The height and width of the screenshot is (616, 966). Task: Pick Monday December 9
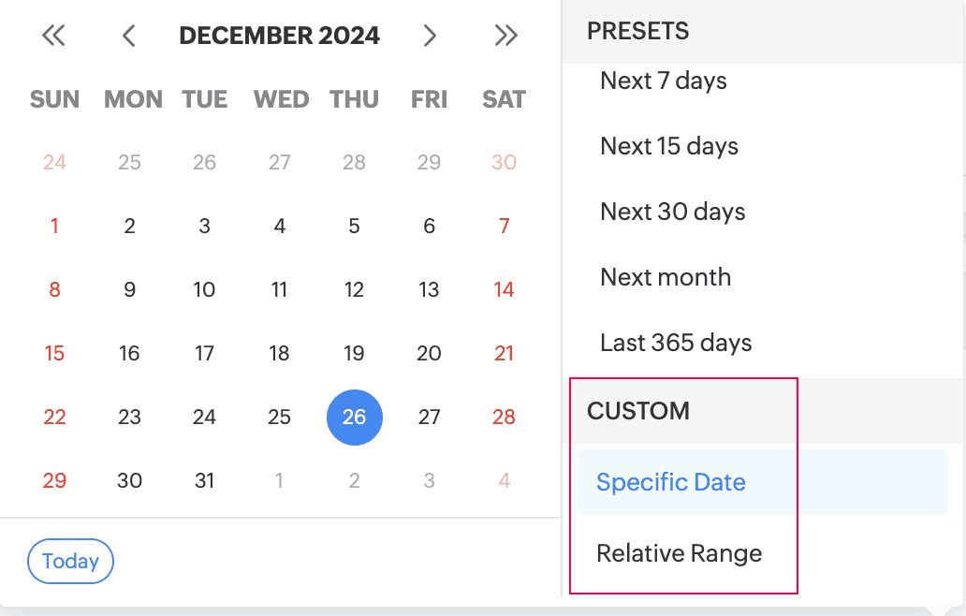tap(129, 290)
